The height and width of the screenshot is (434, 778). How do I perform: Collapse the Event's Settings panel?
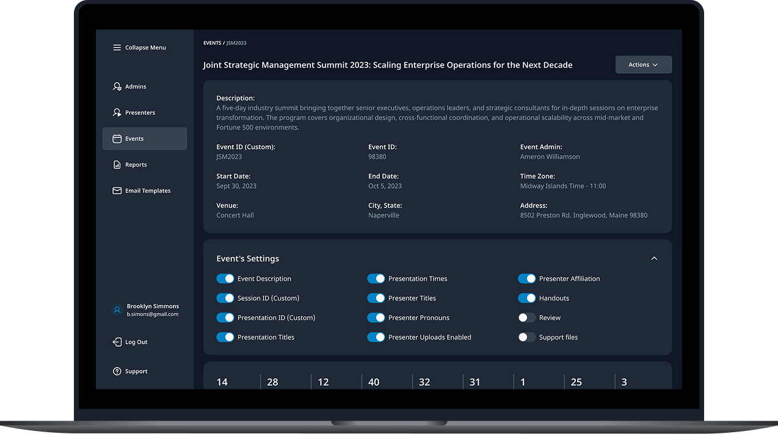pos(654,259)
